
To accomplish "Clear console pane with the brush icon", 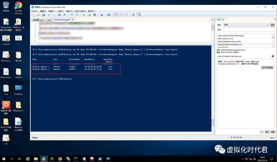I will click(x=64, y=15).
